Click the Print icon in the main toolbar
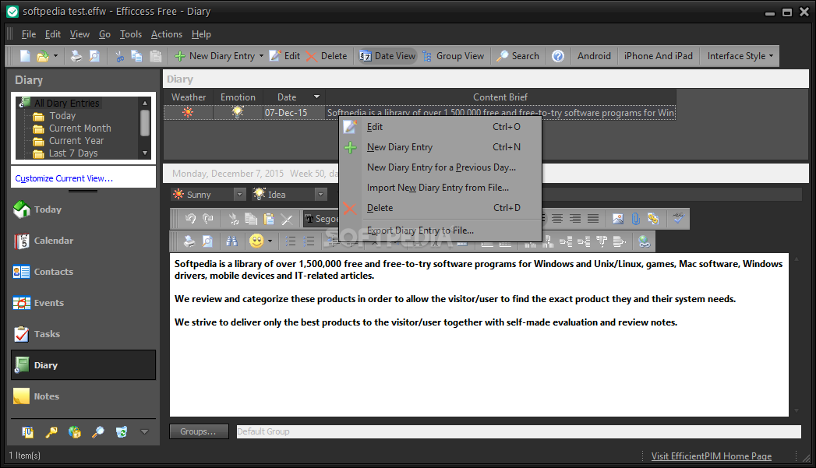Viewport: 816px width, 468px height. (76, 55)
